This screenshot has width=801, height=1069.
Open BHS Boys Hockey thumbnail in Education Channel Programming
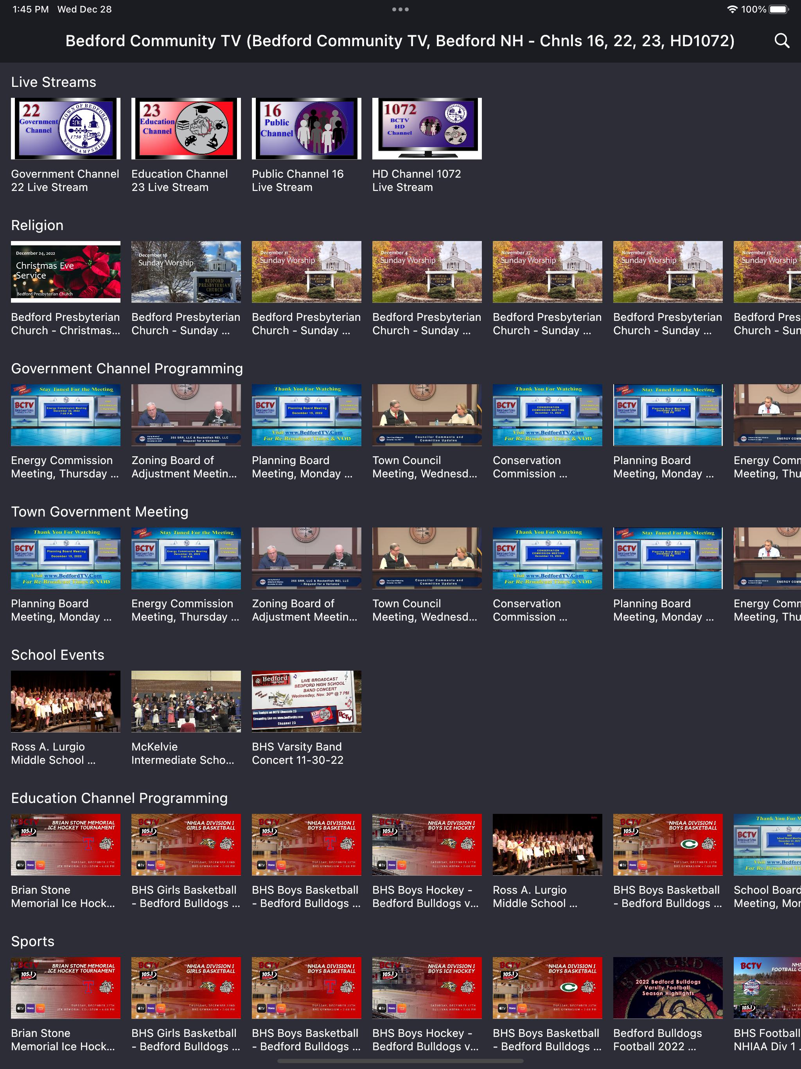tap(427, 845)
